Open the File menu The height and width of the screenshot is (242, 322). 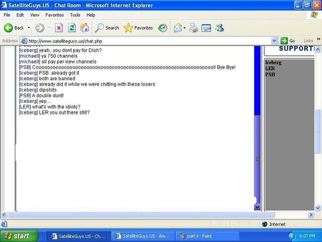7,15
